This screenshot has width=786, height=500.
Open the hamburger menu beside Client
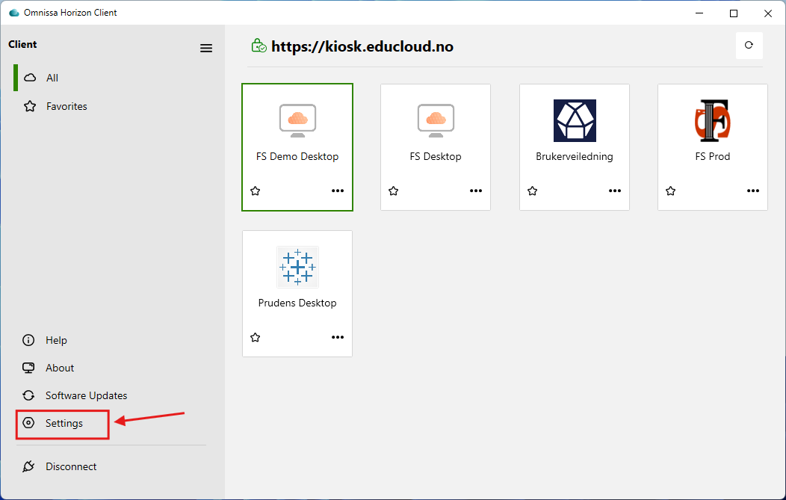[x=206, y=48]
